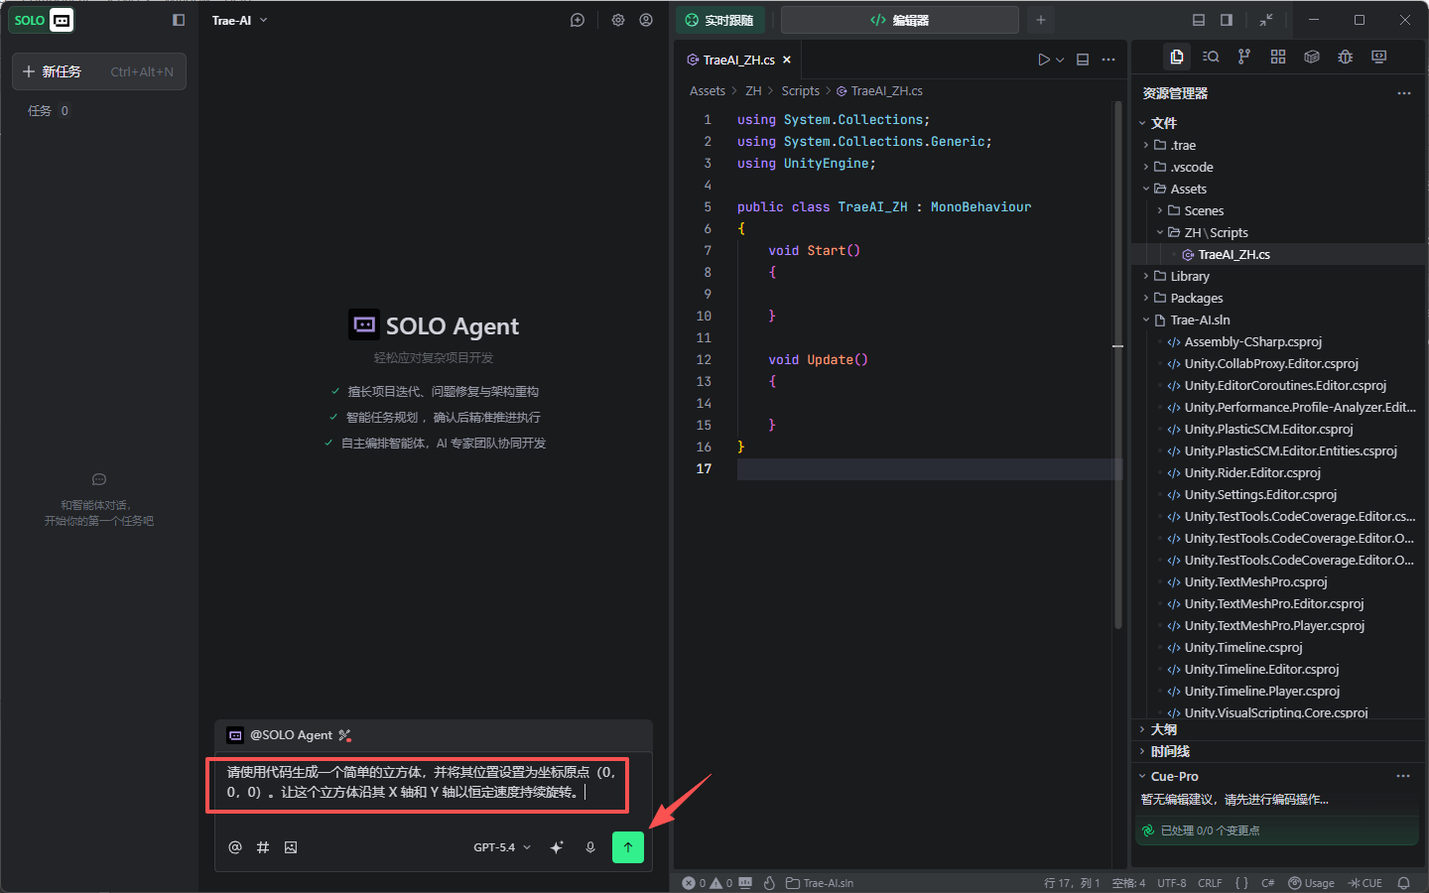Screen dimensions: 1429x893
Task: Toggle the SOLO mode switch
Action: [42, 20]
